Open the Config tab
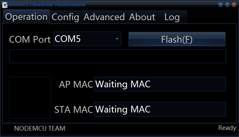239x137 pixels. 65,17
